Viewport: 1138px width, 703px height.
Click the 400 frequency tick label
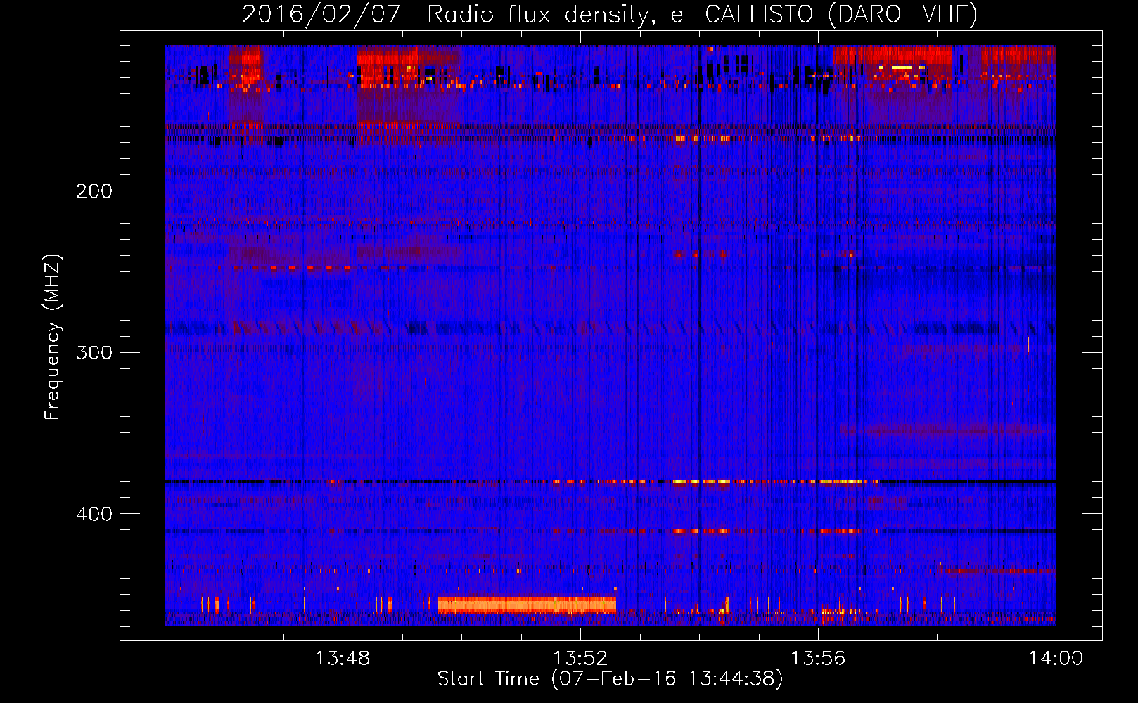click(94, 514)
